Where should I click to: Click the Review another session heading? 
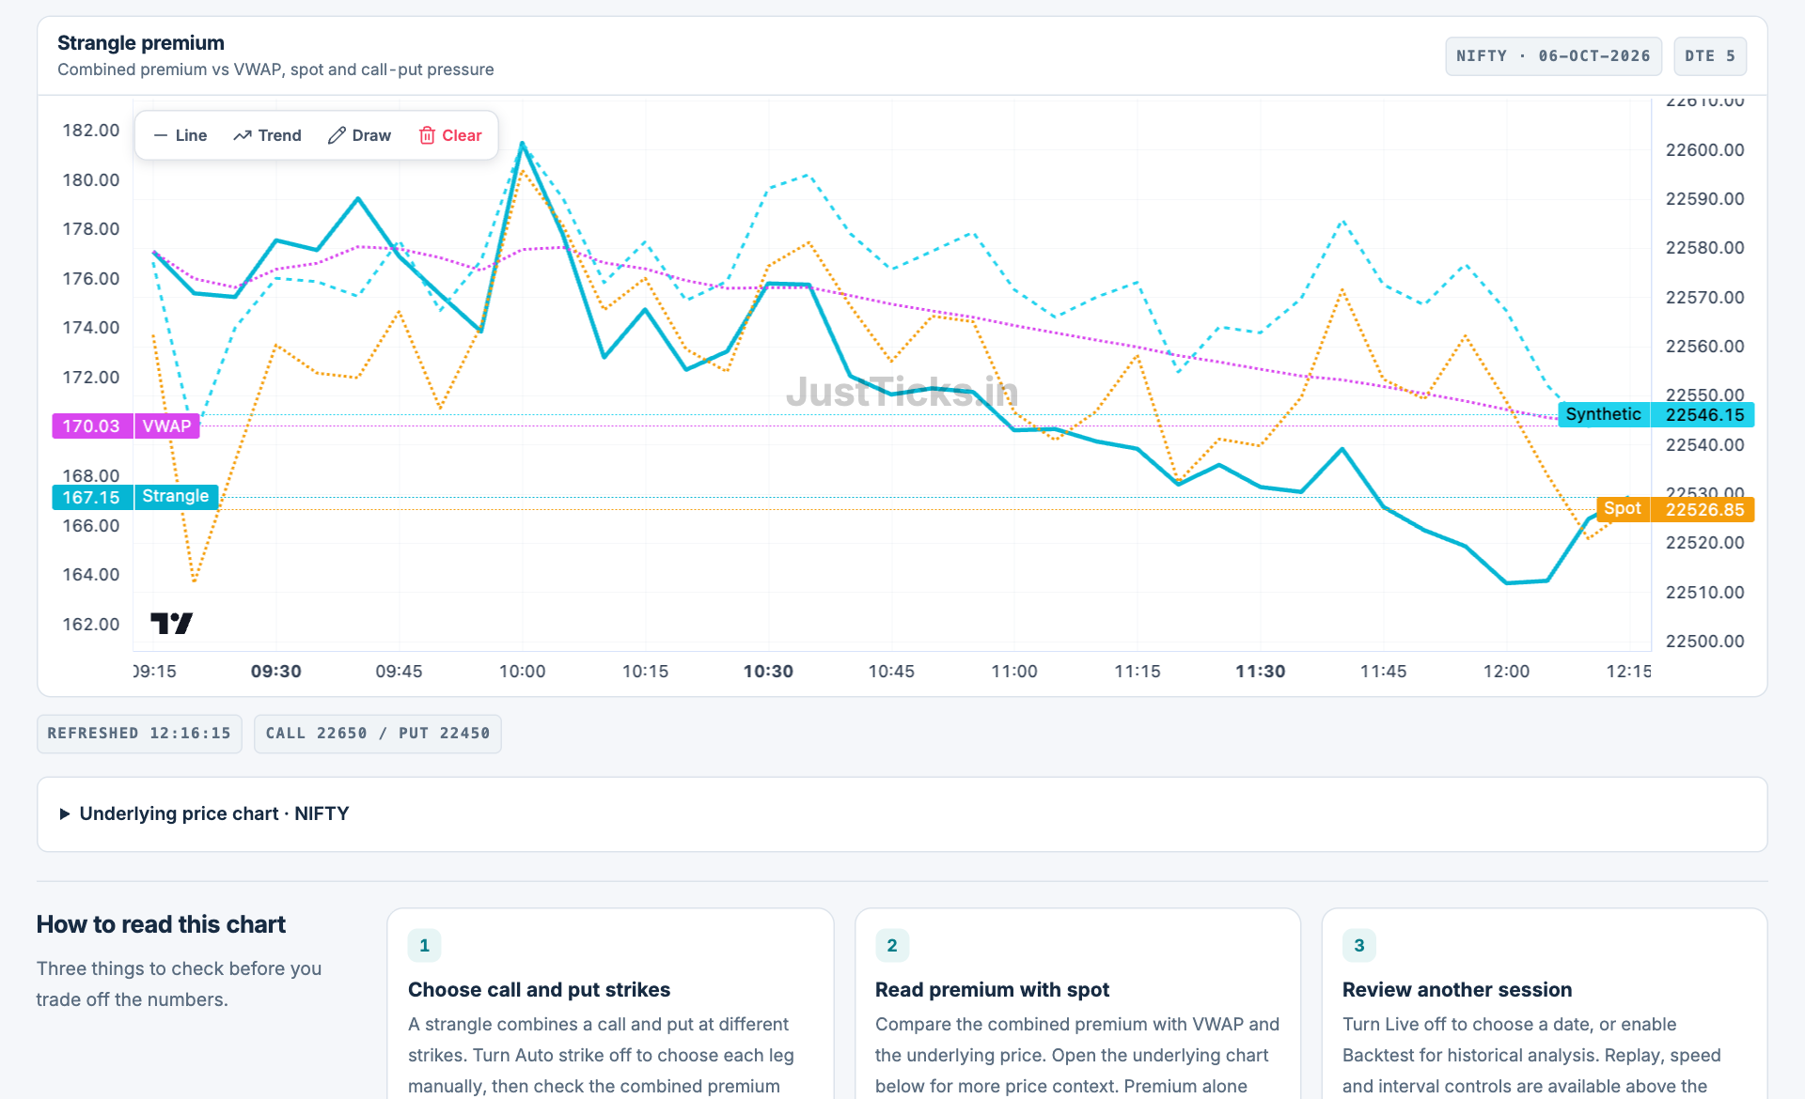[1457, 990]
